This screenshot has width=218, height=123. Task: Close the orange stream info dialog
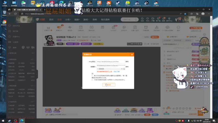click(x=132, y=55)
